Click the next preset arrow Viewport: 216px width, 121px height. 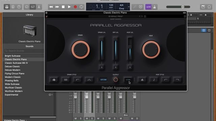(x=142, y=16)
